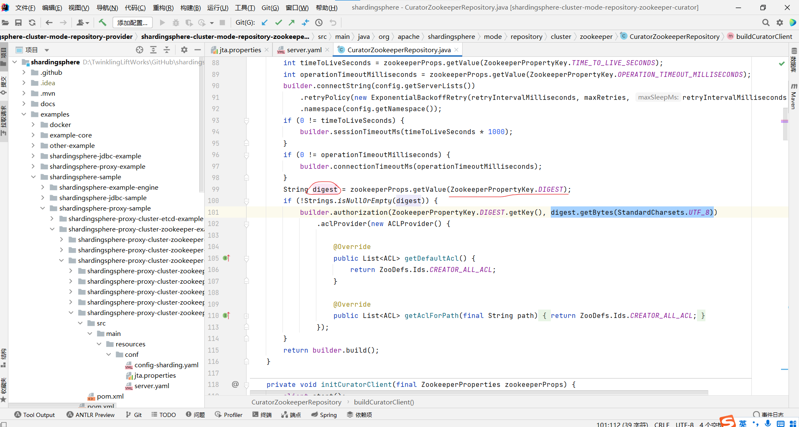Expand the docker folder

[x=33, y=125]
